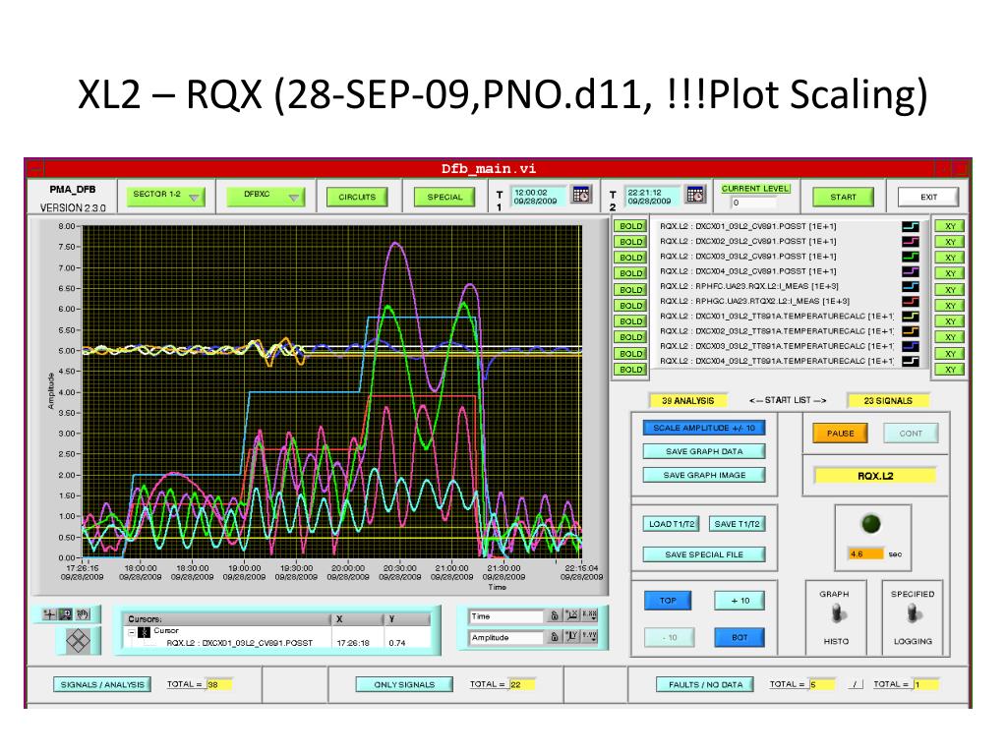1007x755 pixels.
Task: Click dark blue plot icon for DXCX03 TT891A
Action: (910, 346)
